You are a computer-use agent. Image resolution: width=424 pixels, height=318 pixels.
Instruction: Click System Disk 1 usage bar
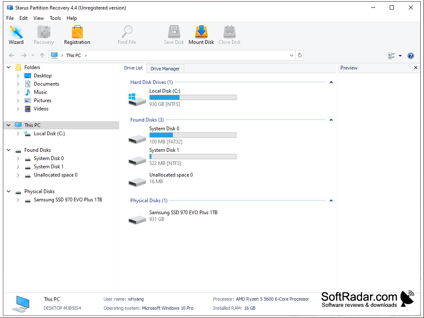point(193,157)
